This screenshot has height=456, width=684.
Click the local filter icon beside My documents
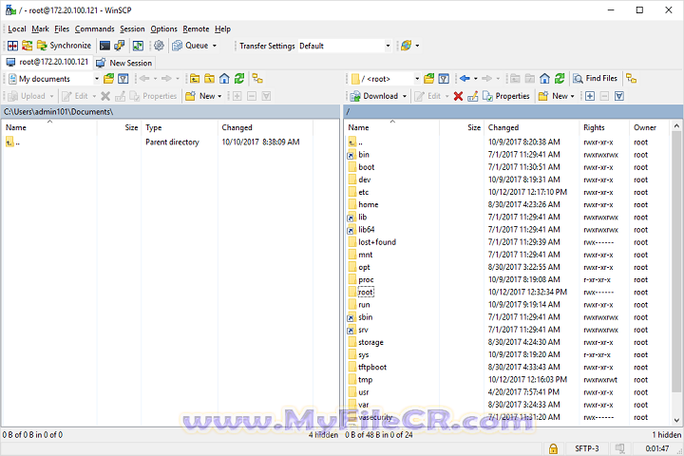click(x=123, y=79)
